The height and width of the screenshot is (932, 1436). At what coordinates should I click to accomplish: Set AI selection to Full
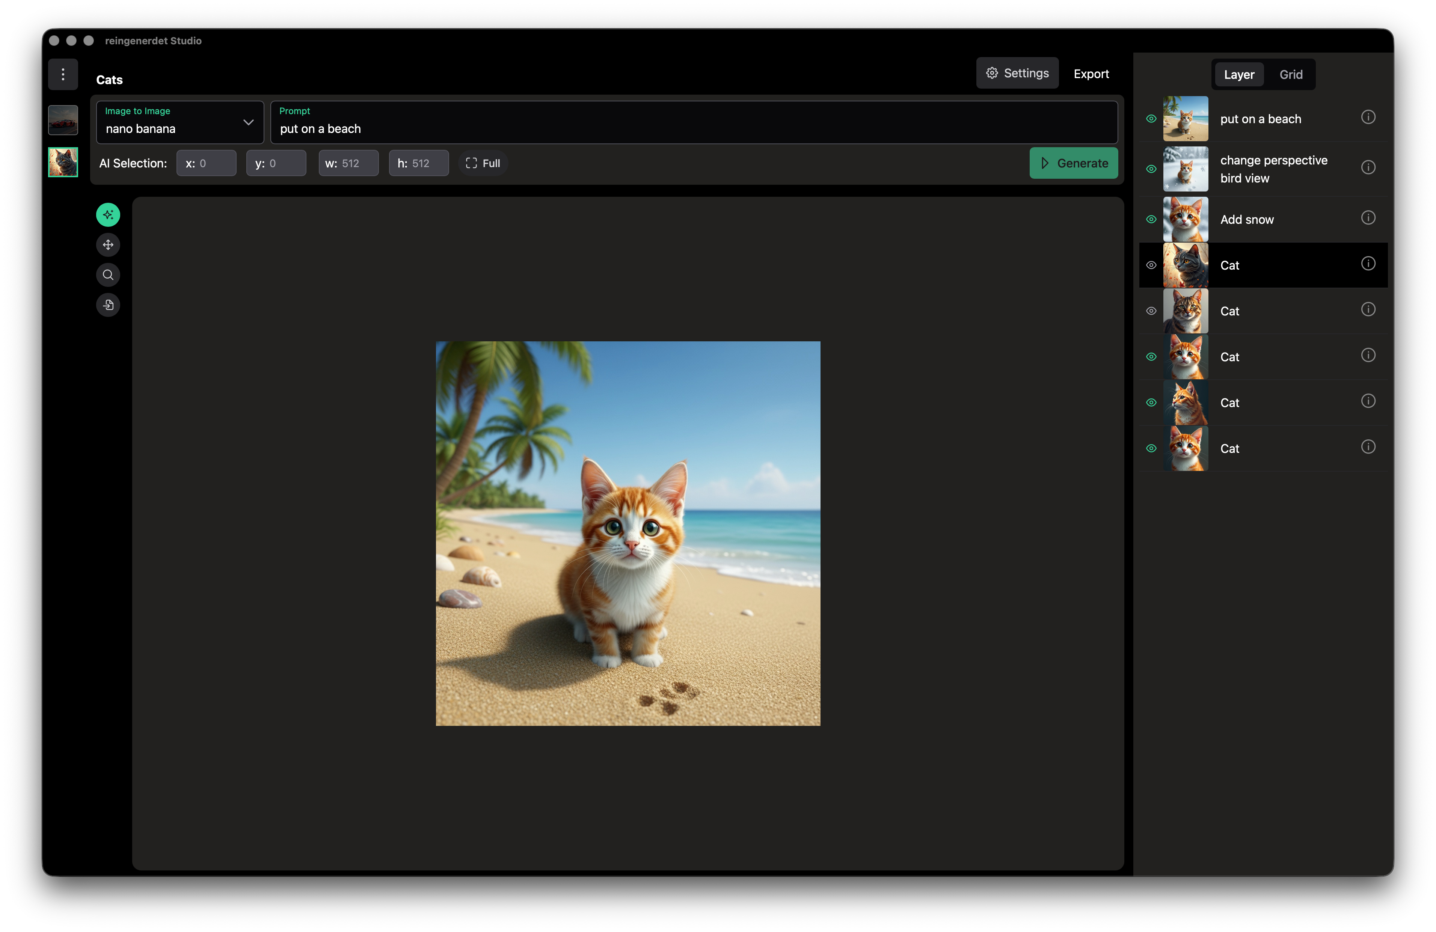coord(483,163)
